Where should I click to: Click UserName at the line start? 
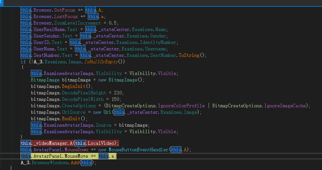pos(44,49)
